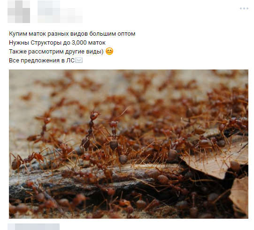Click the blurred element below the photo
The height and width of the screenshot is (230, 254).
pos(33,227)
